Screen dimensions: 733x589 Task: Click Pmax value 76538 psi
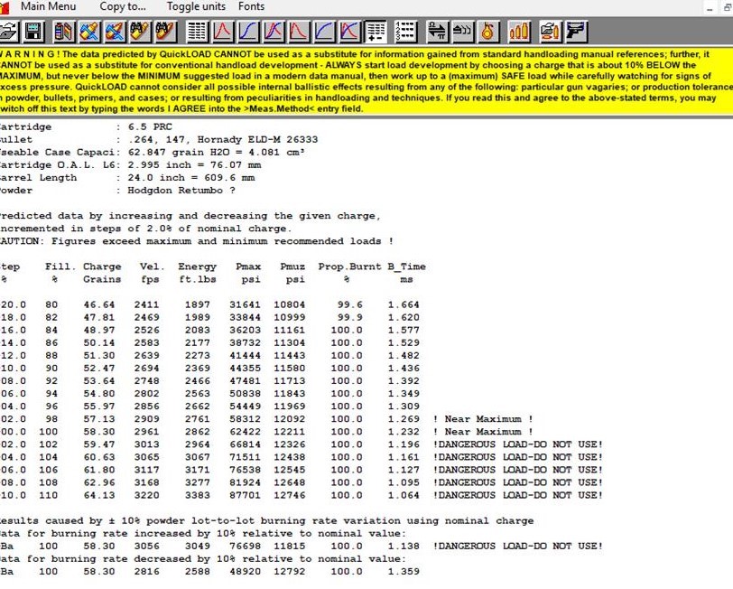coord(245,470)
